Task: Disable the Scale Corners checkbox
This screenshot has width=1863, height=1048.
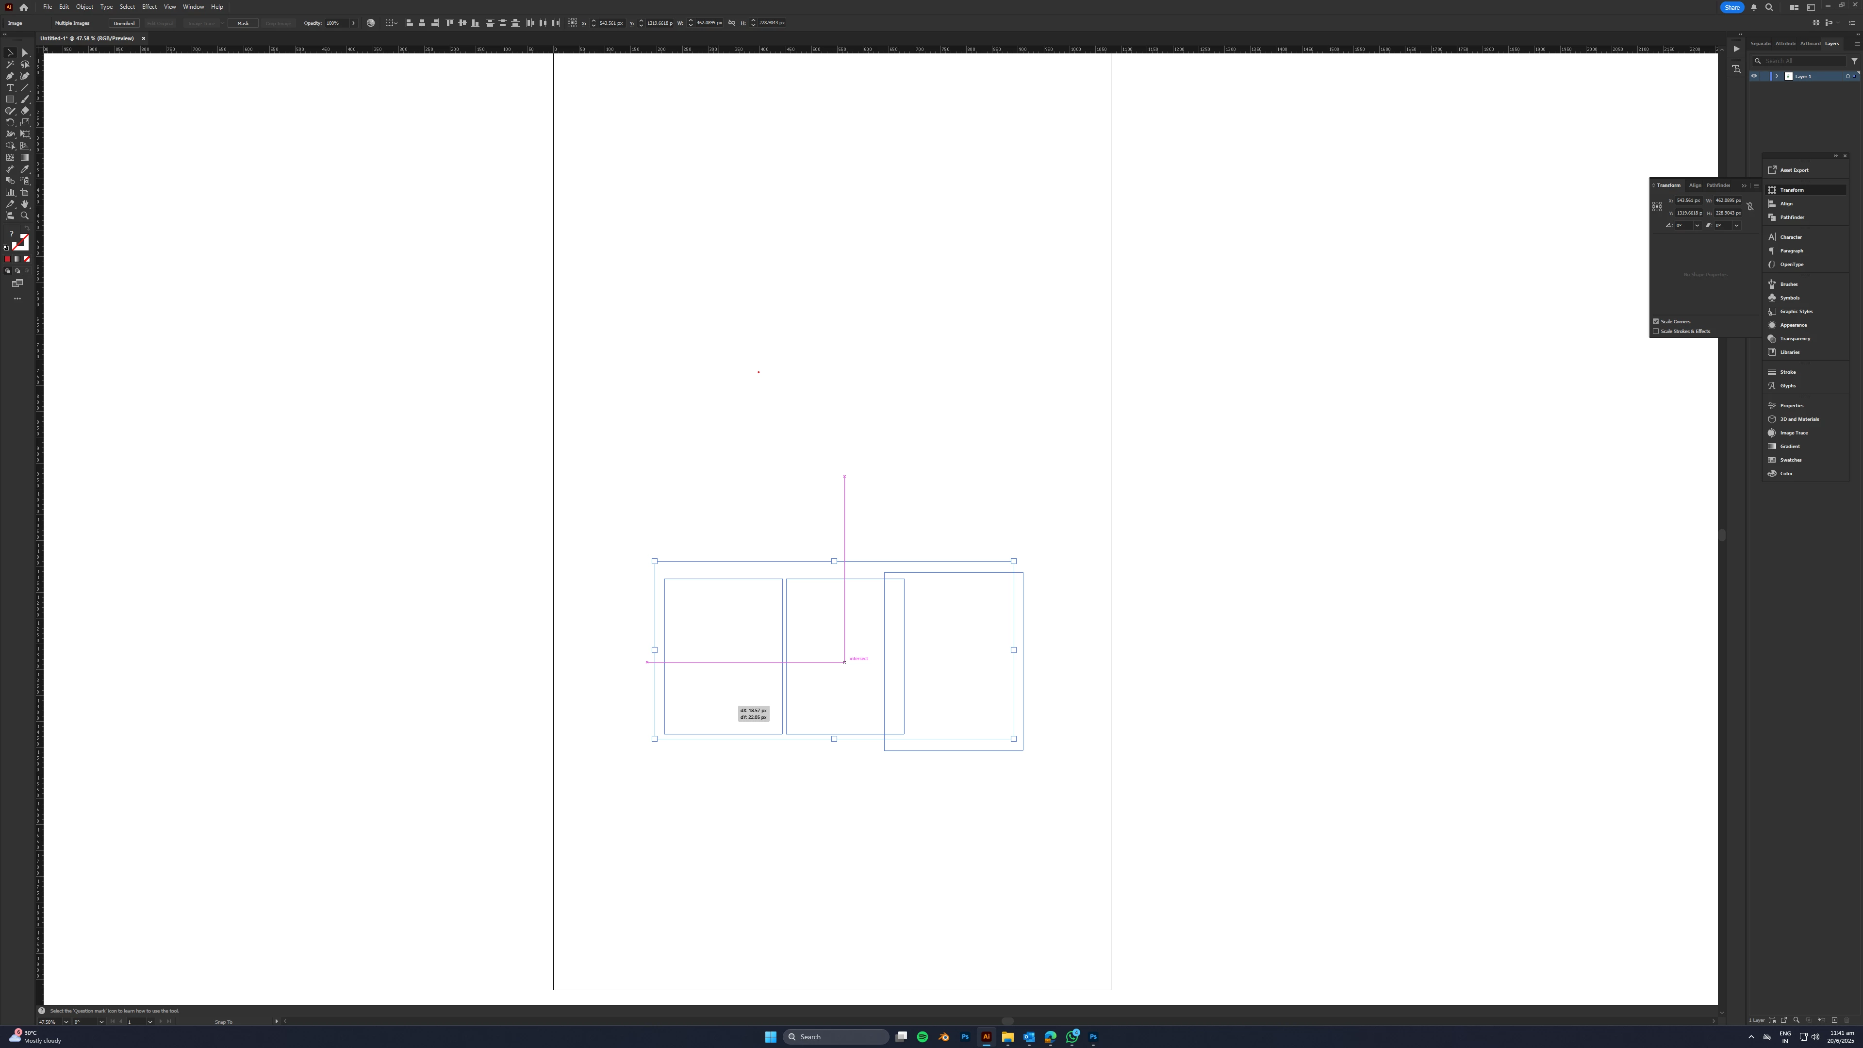Action: click(x=1655, y=321)
